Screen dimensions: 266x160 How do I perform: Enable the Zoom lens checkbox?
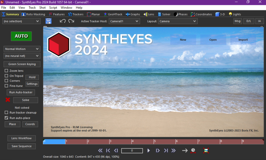click(6, 71)
